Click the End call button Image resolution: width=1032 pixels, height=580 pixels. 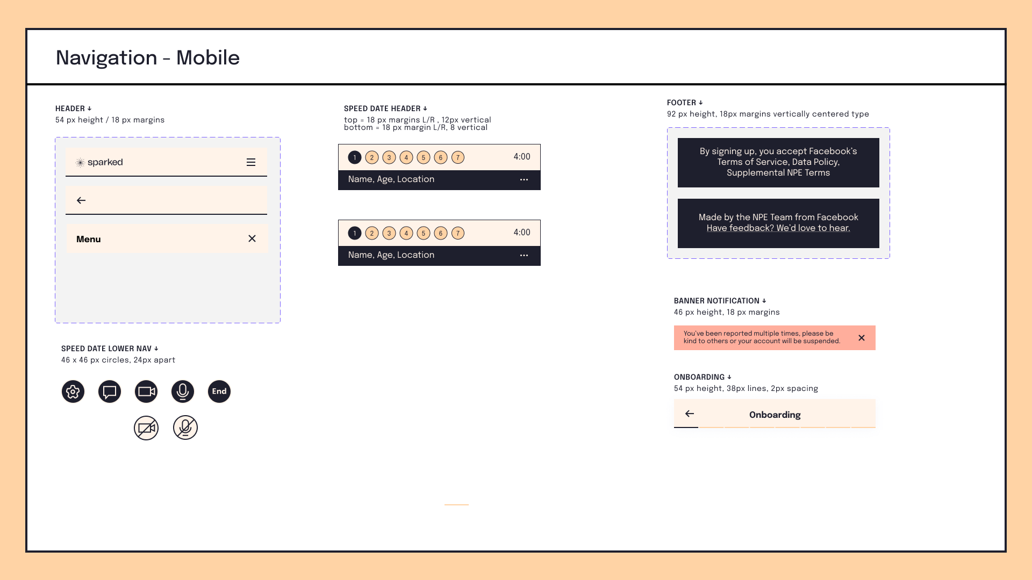[219, 392]
